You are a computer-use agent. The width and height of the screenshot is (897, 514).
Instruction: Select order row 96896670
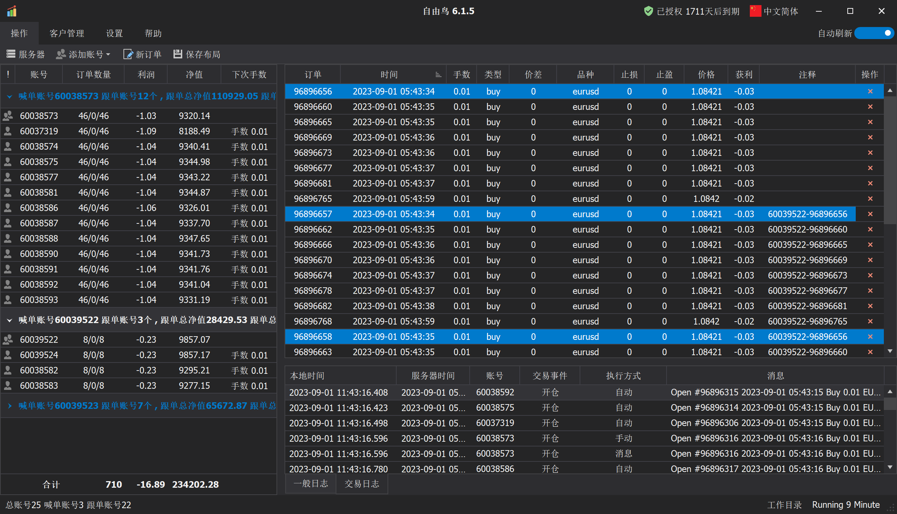(584, 260)
